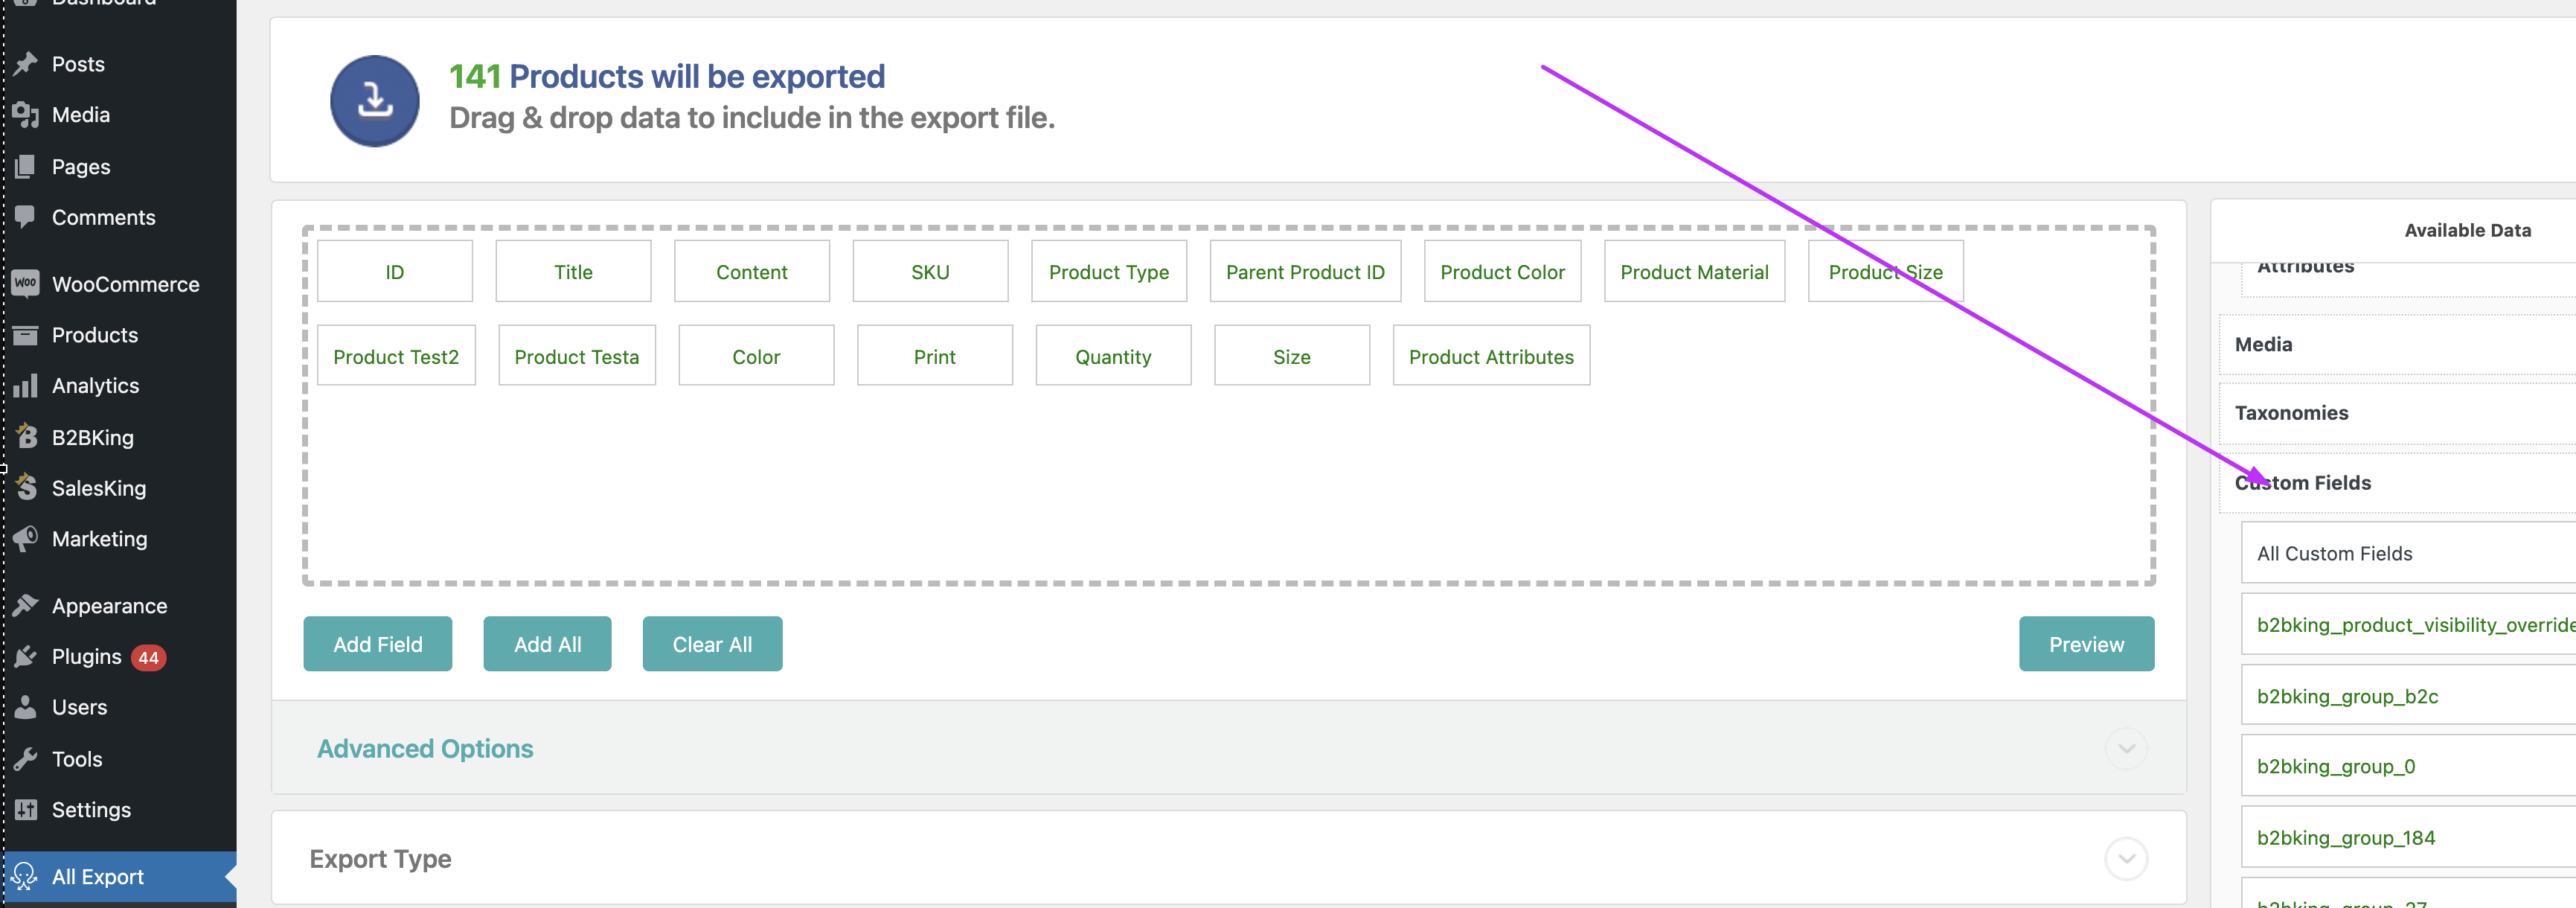Click the Users person icon
2576x908 pixels.
pyautogui.click(x=26, y=707)
